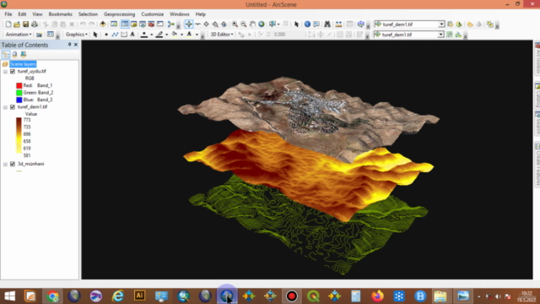Print the scene
Image resolution: width=540 pixels, height=304 pixels.
35,24
